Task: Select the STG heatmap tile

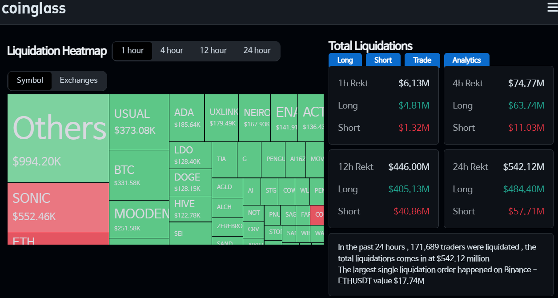Action: pos(269,191)
